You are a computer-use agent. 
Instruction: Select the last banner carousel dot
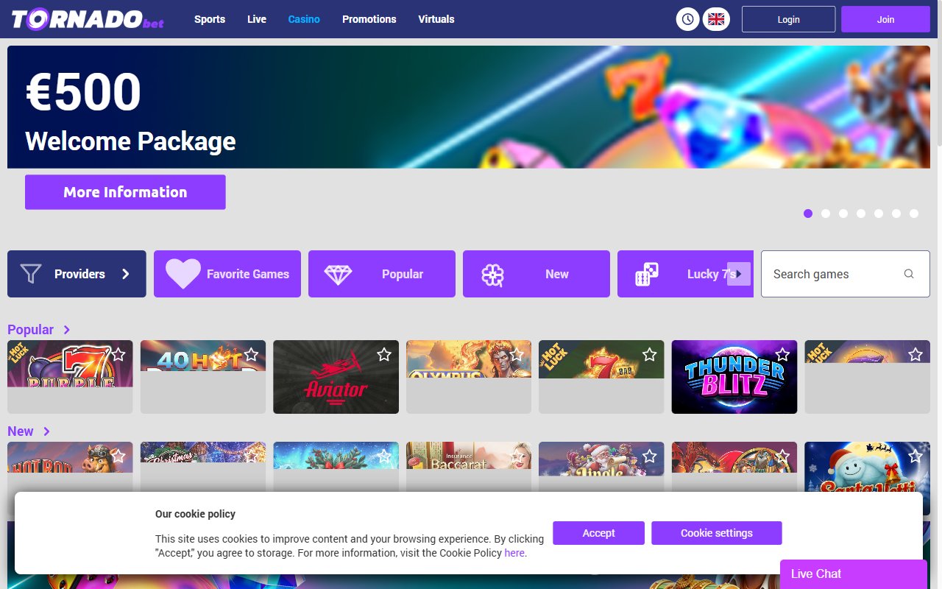coord(914,214)
